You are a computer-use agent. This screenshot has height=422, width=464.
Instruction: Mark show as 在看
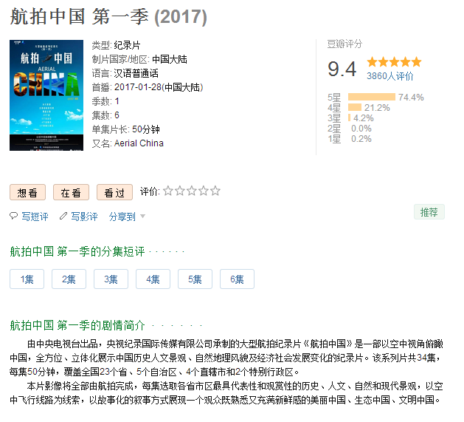(x=71, y=192)
